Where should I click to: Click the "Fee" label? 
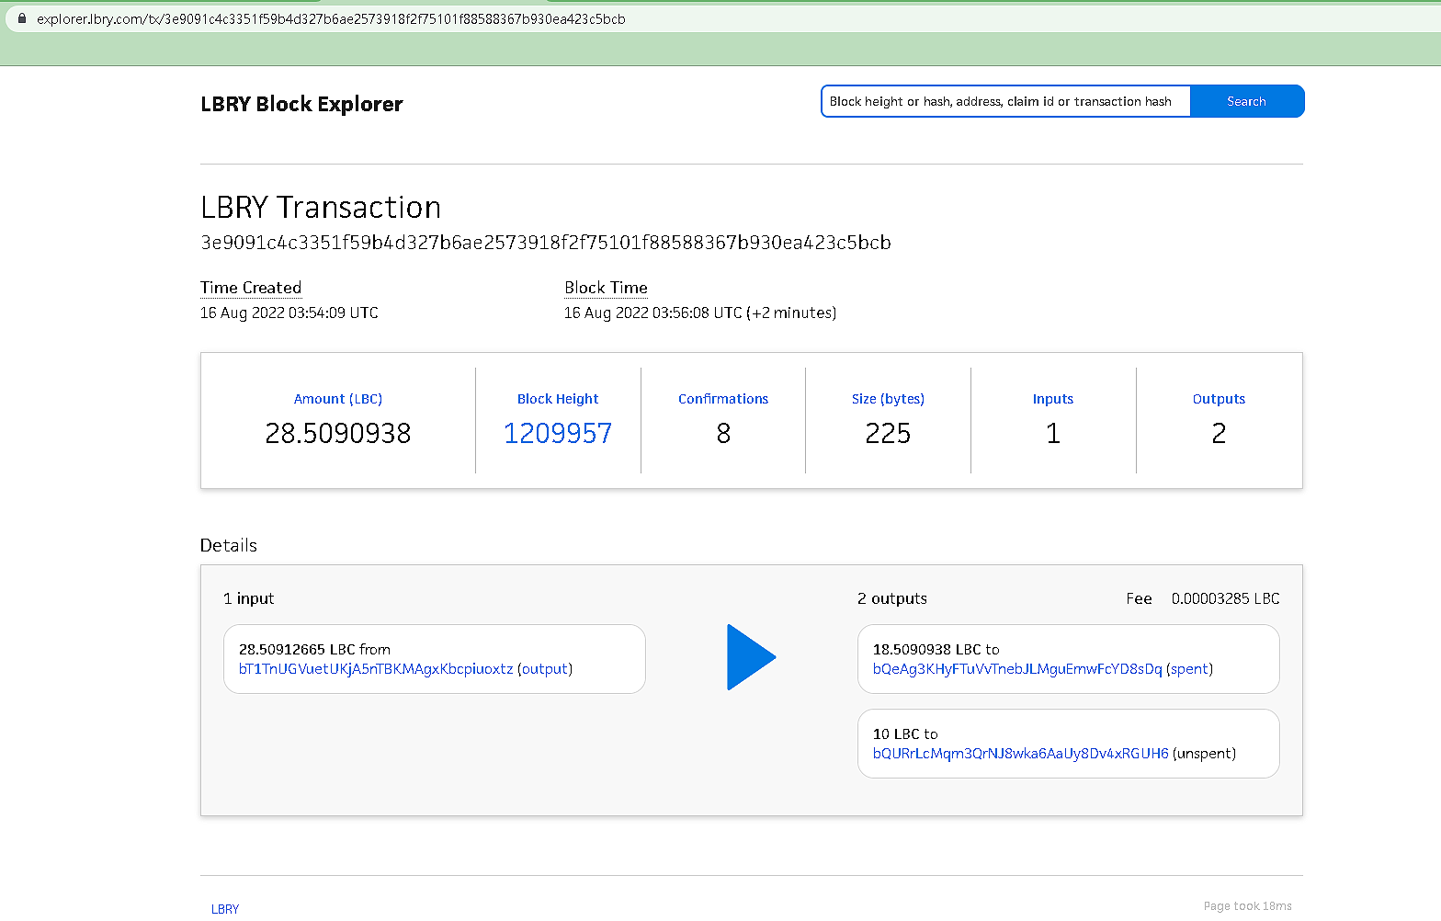tap(1139, 598)
